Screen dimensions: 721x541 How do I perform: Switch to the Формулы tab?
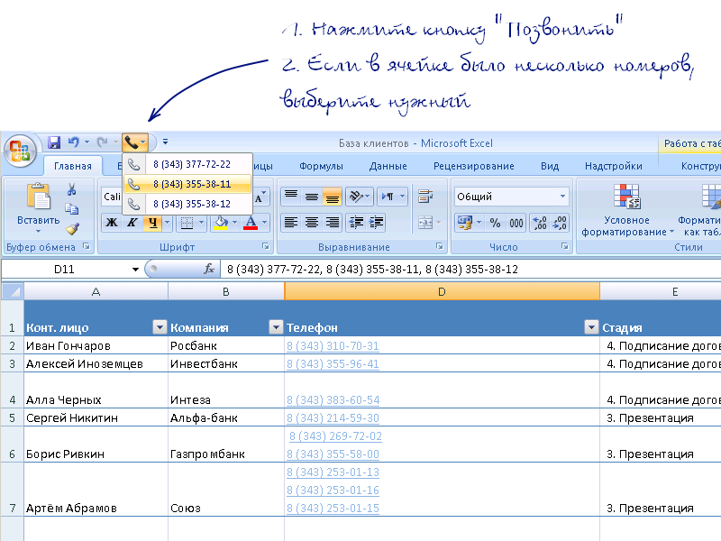(x=321, y=166)
